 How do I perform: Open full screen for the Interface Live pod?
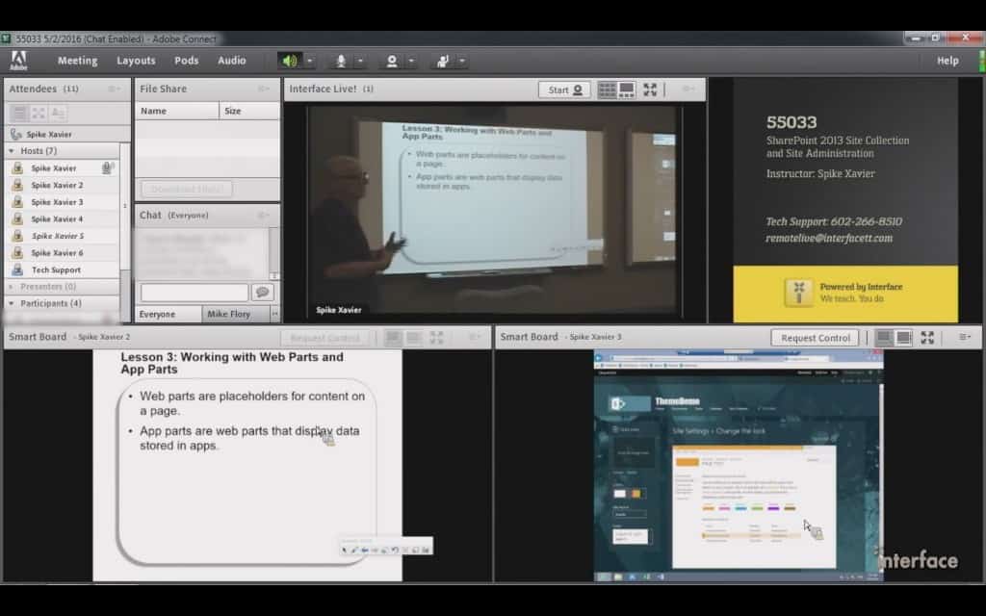650,90
